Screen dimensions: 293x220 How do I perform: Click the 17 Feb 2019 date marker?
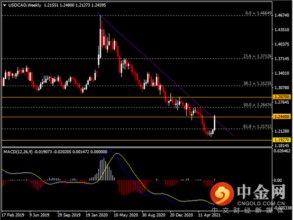pyautogui.click(x=13, y=215)
